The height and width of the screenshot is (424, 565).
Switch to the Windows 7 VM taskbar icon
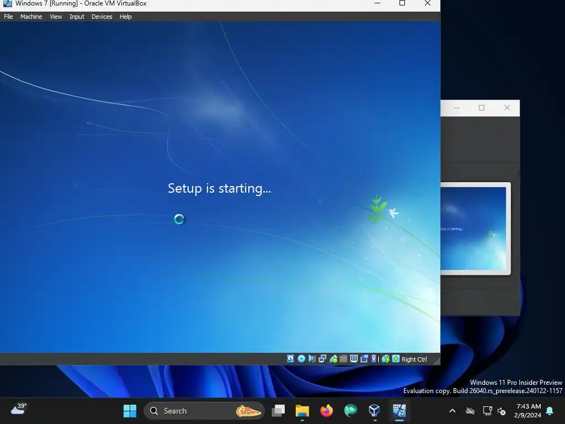tap(399, 411)
